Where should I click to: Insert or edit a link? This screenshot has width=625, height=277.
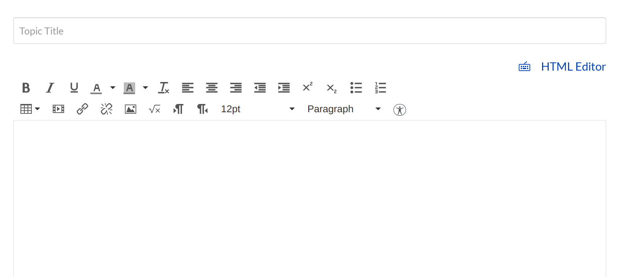click(82, 109)
